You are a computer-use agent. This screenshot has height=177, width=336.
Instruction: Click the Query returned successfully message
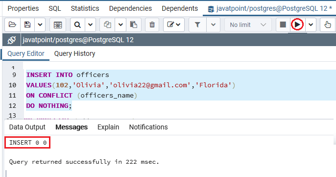[x=84, y=162]
